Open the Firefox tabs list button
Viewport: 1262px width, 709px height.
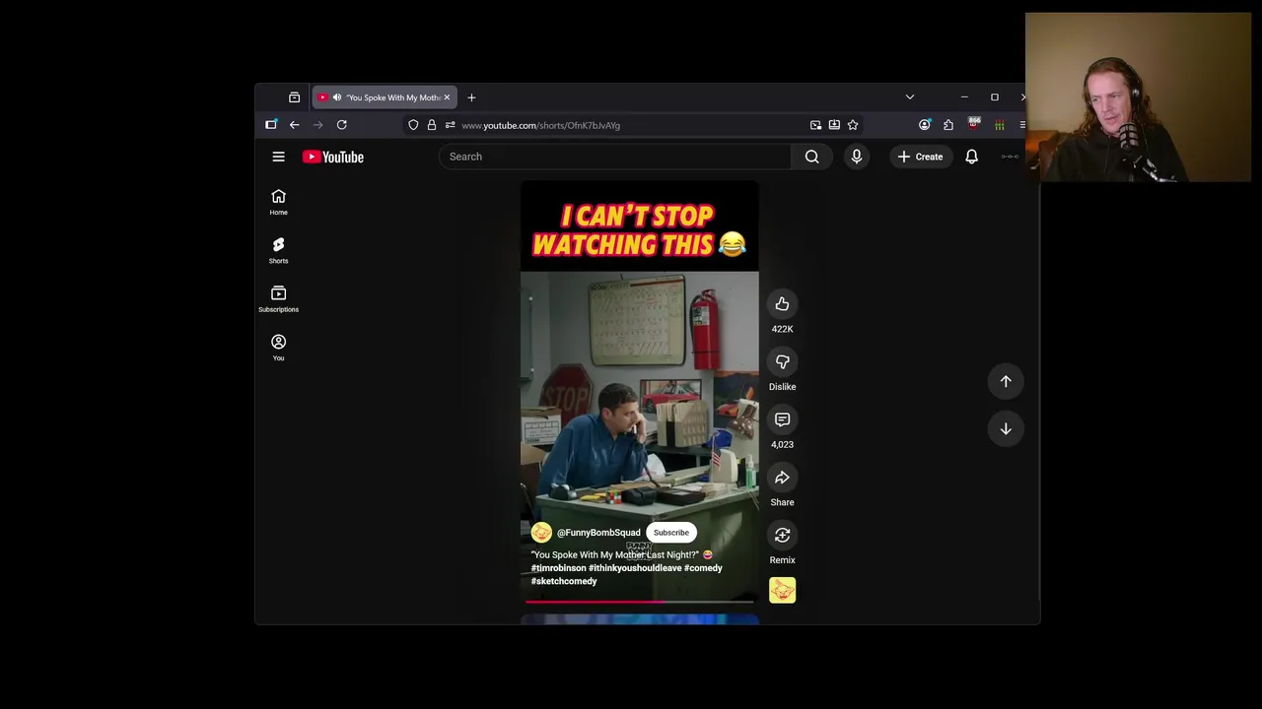point(294,97)
